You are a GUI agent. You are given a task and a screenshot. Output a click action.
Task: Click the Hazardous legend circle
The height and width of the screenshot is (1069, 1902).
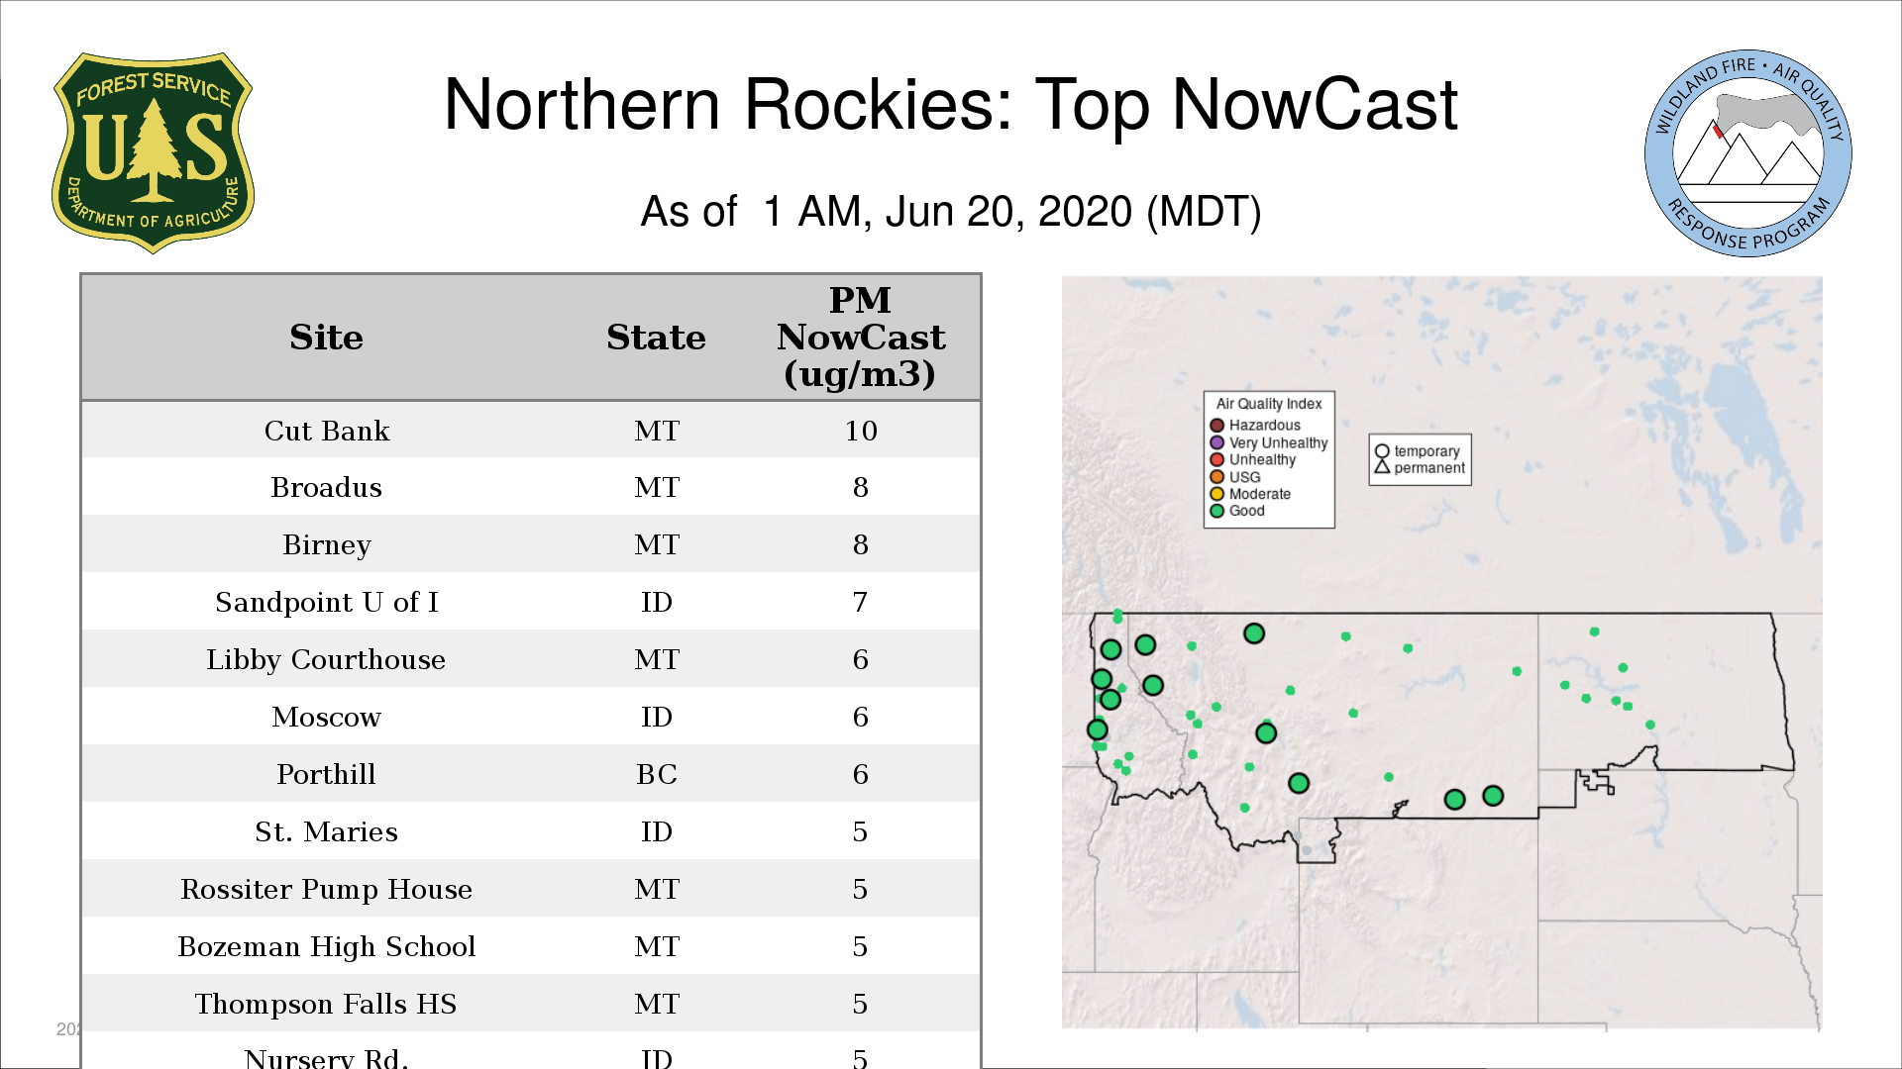(1216, 426)
